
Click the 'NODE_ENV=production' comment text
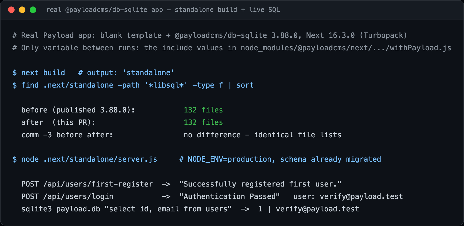coord(229,159)
